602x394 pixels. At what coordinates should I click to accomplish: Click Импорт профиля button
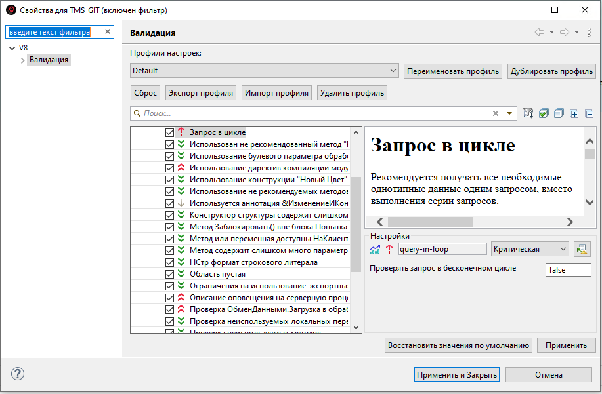[x=276, y=93]
